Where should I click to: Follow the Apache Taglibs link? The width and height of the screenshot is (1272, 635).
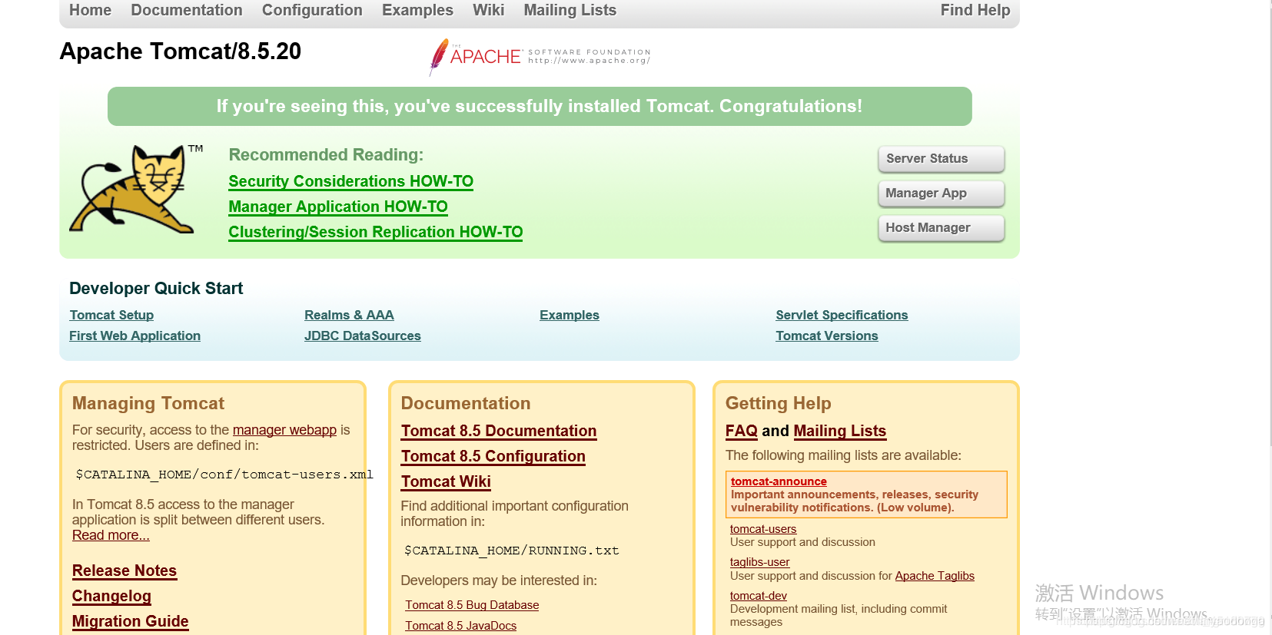935,576
